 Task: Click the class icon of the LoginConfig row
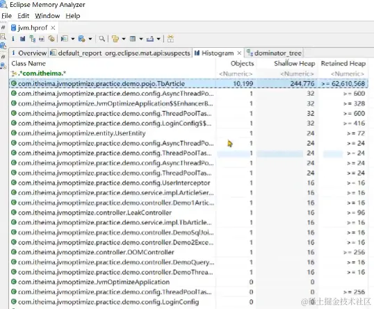(x=14, y=301)
